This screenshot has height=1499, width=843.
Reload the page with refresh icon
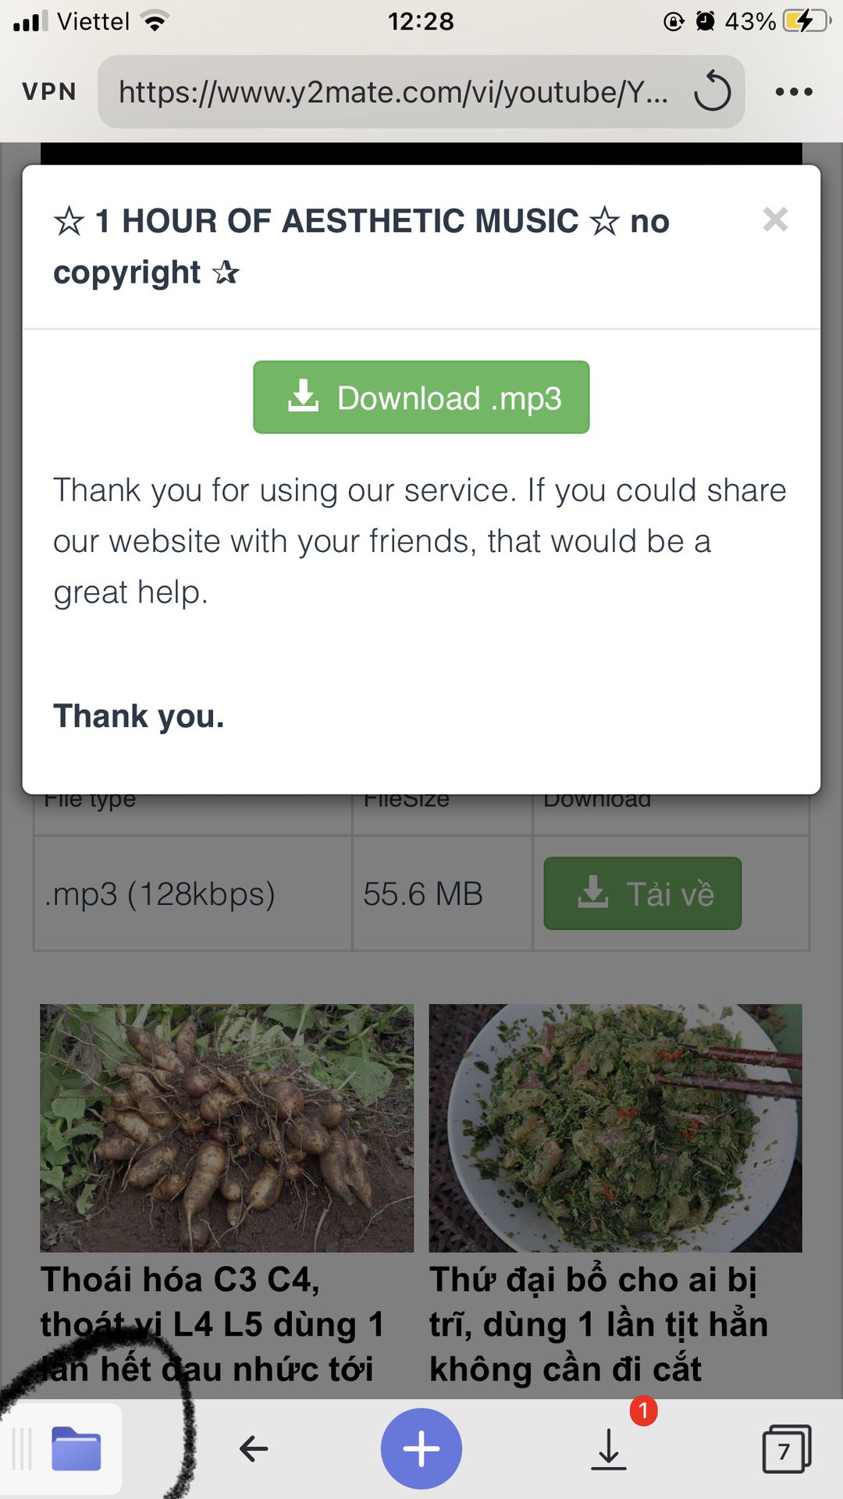coord(713,91)
